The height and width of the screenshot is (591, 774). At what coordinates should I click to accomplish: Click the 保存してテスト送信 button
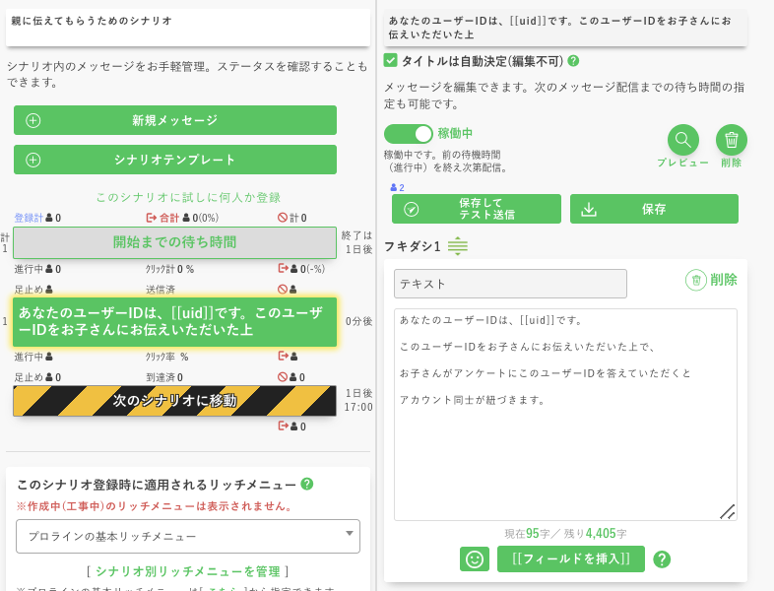[x=476, y=209]
